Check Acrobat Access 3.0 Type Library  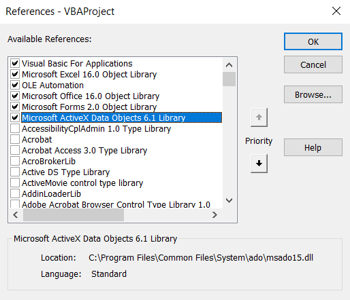point(15,150)
